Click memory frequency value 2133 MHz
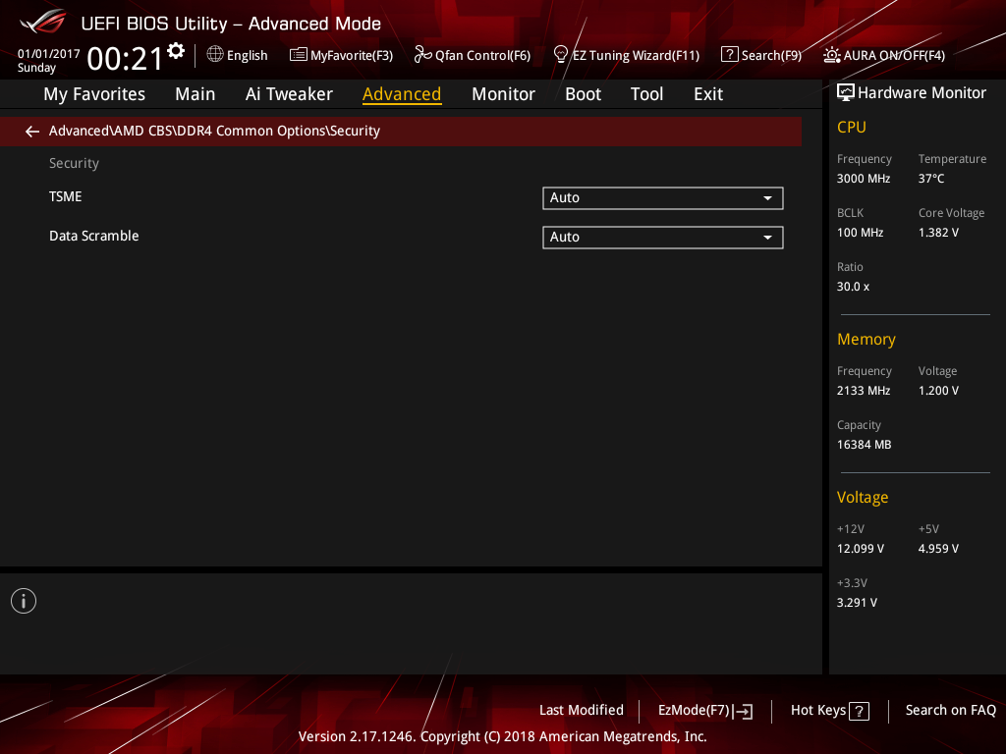This screenshot has height=754, width=1006. click(x=864, y=391)
